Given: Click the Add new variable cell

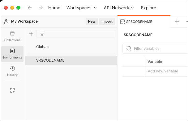Looking at the screenshot, I should [x=166, y=71].
